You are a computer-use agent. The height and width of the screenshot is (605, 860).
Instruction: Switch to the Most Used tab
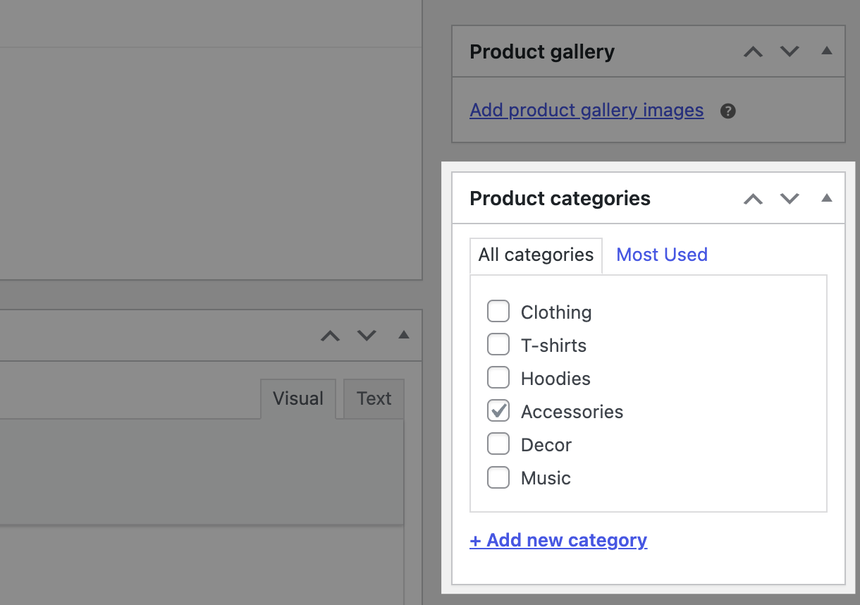tap(661, 255)
